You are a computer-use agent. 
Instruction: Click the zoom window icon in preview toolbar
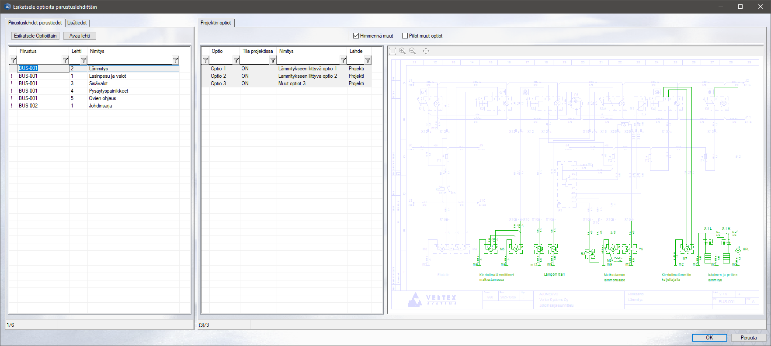pos(392,51)
